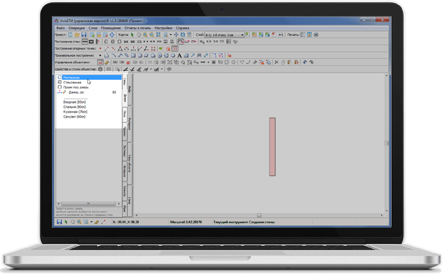Select the Распашная door type

coord(71,77)
